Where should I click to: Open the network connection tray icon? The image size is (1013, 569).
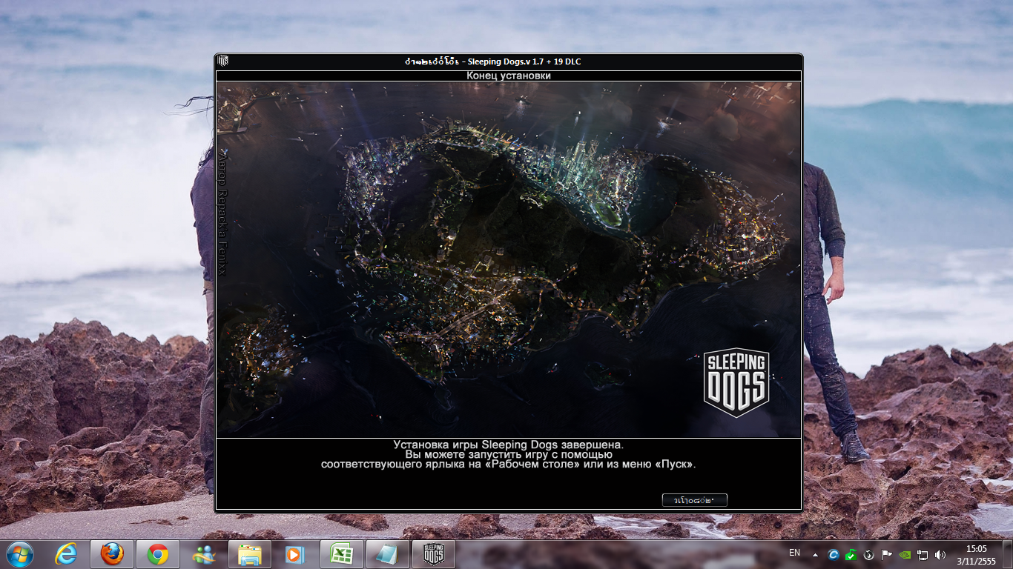click(923, 554)
